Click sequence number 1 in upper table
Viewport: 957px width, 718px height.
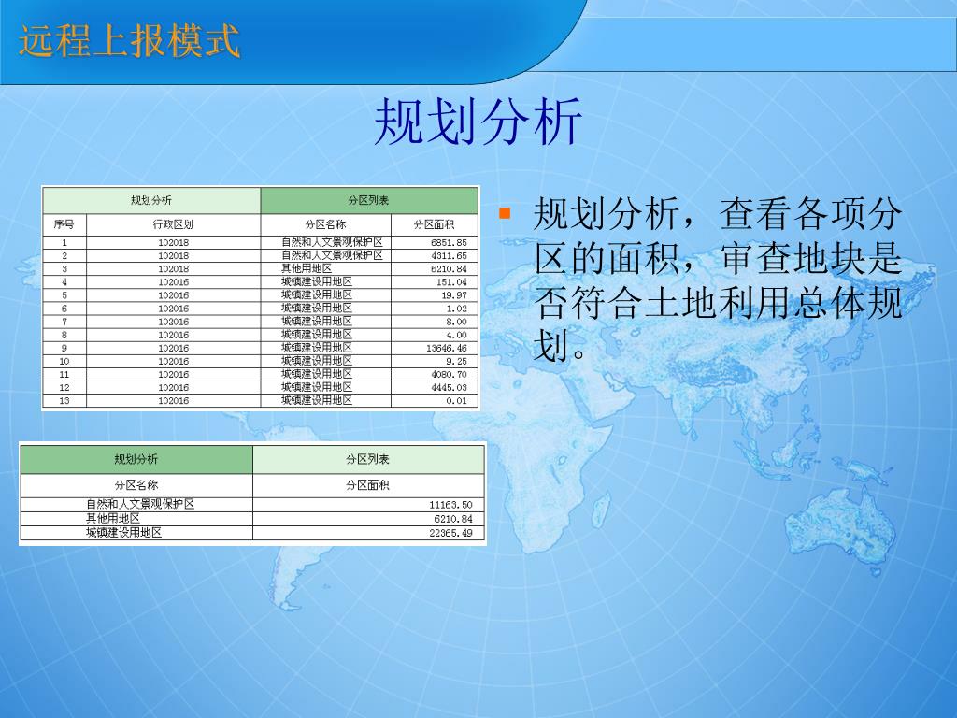click(64, 242)
